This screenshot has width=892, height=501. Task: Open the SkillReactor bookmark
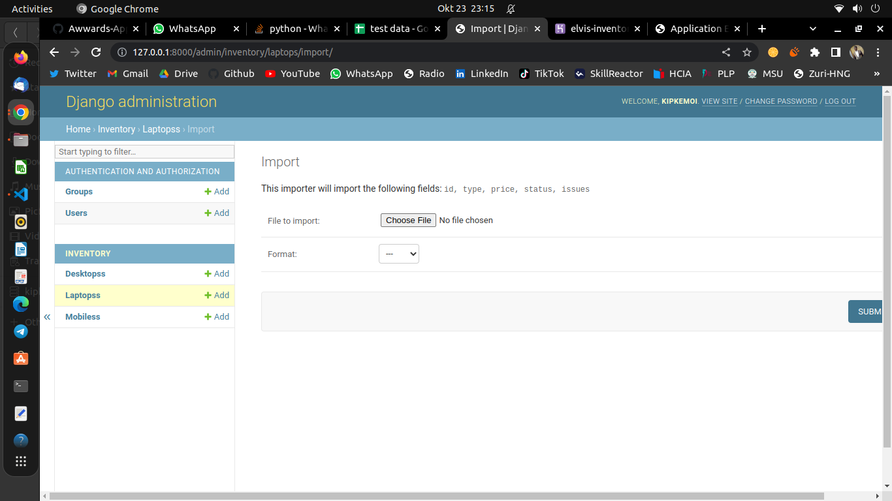coord(609,74)
